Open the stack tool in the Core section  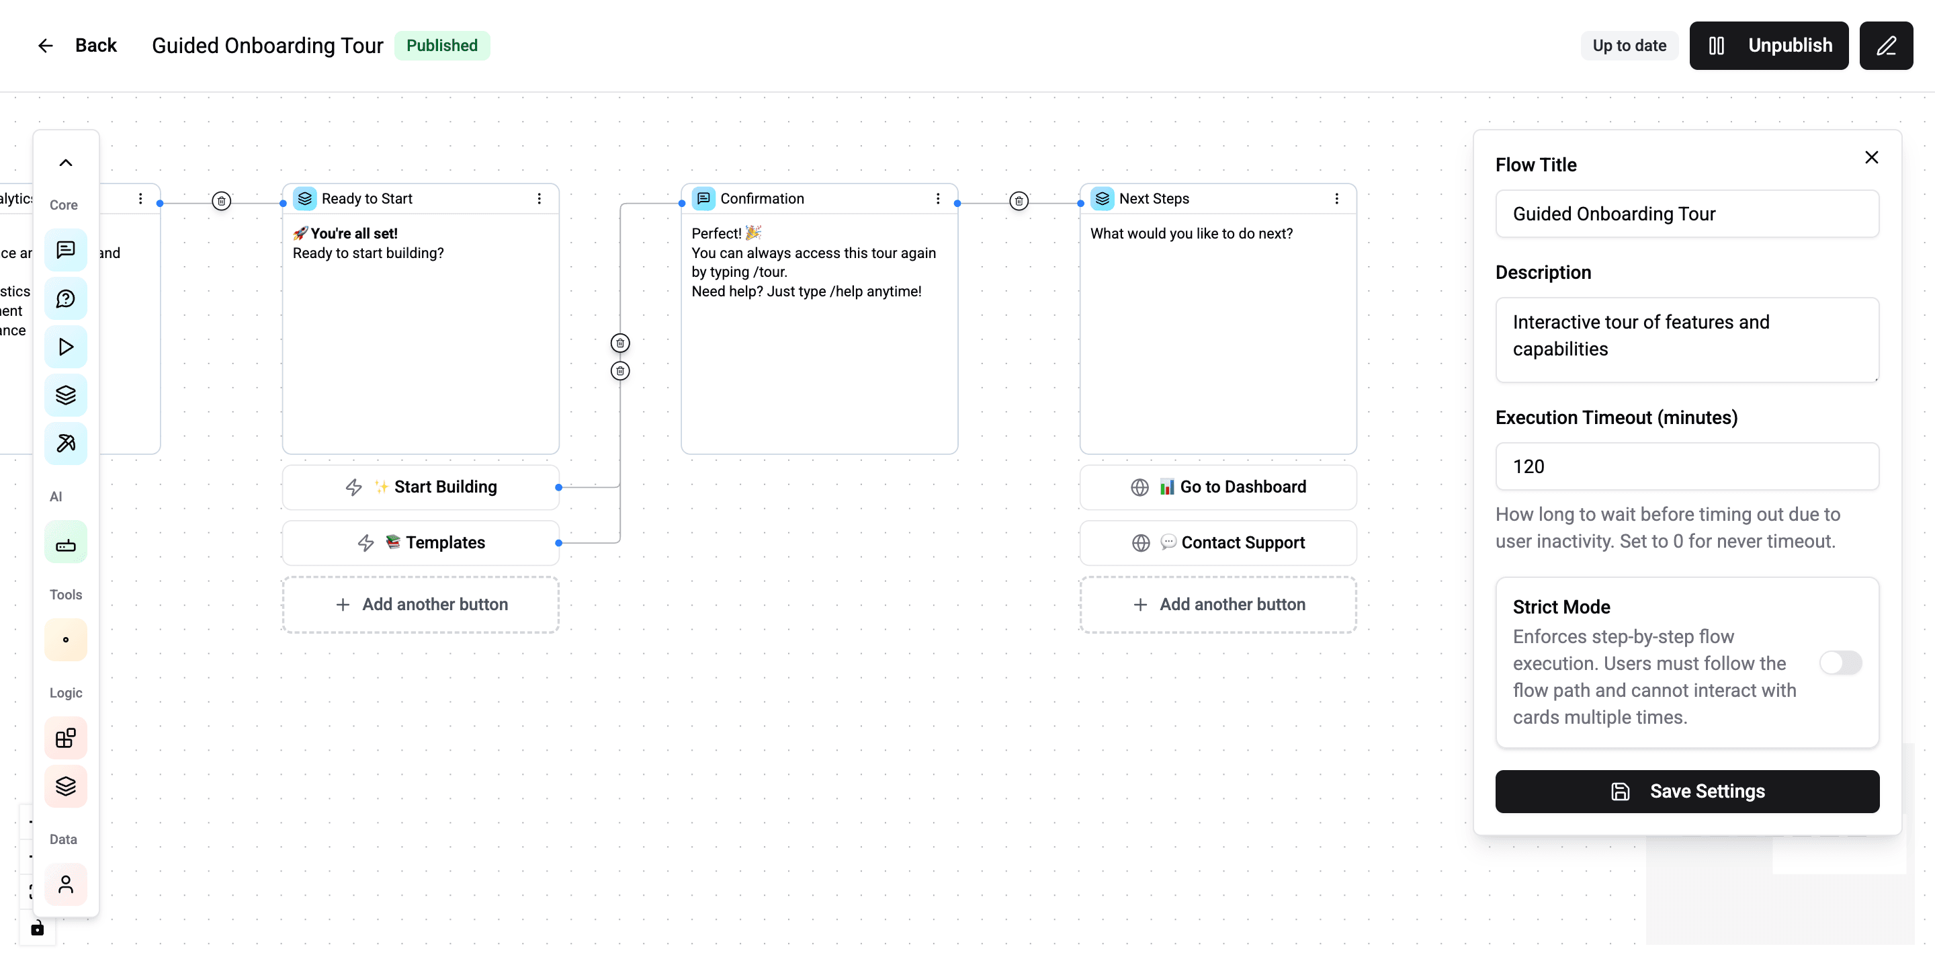click(x=65, y=395)
